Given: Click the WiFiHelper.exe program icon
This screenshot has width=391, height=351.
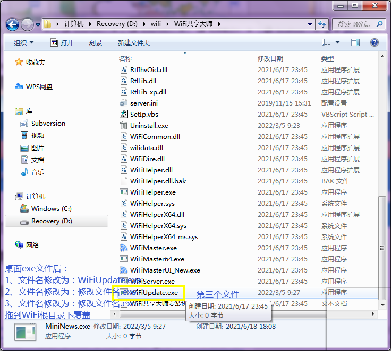Looking at the screenshot, I should tap(124, 192).
